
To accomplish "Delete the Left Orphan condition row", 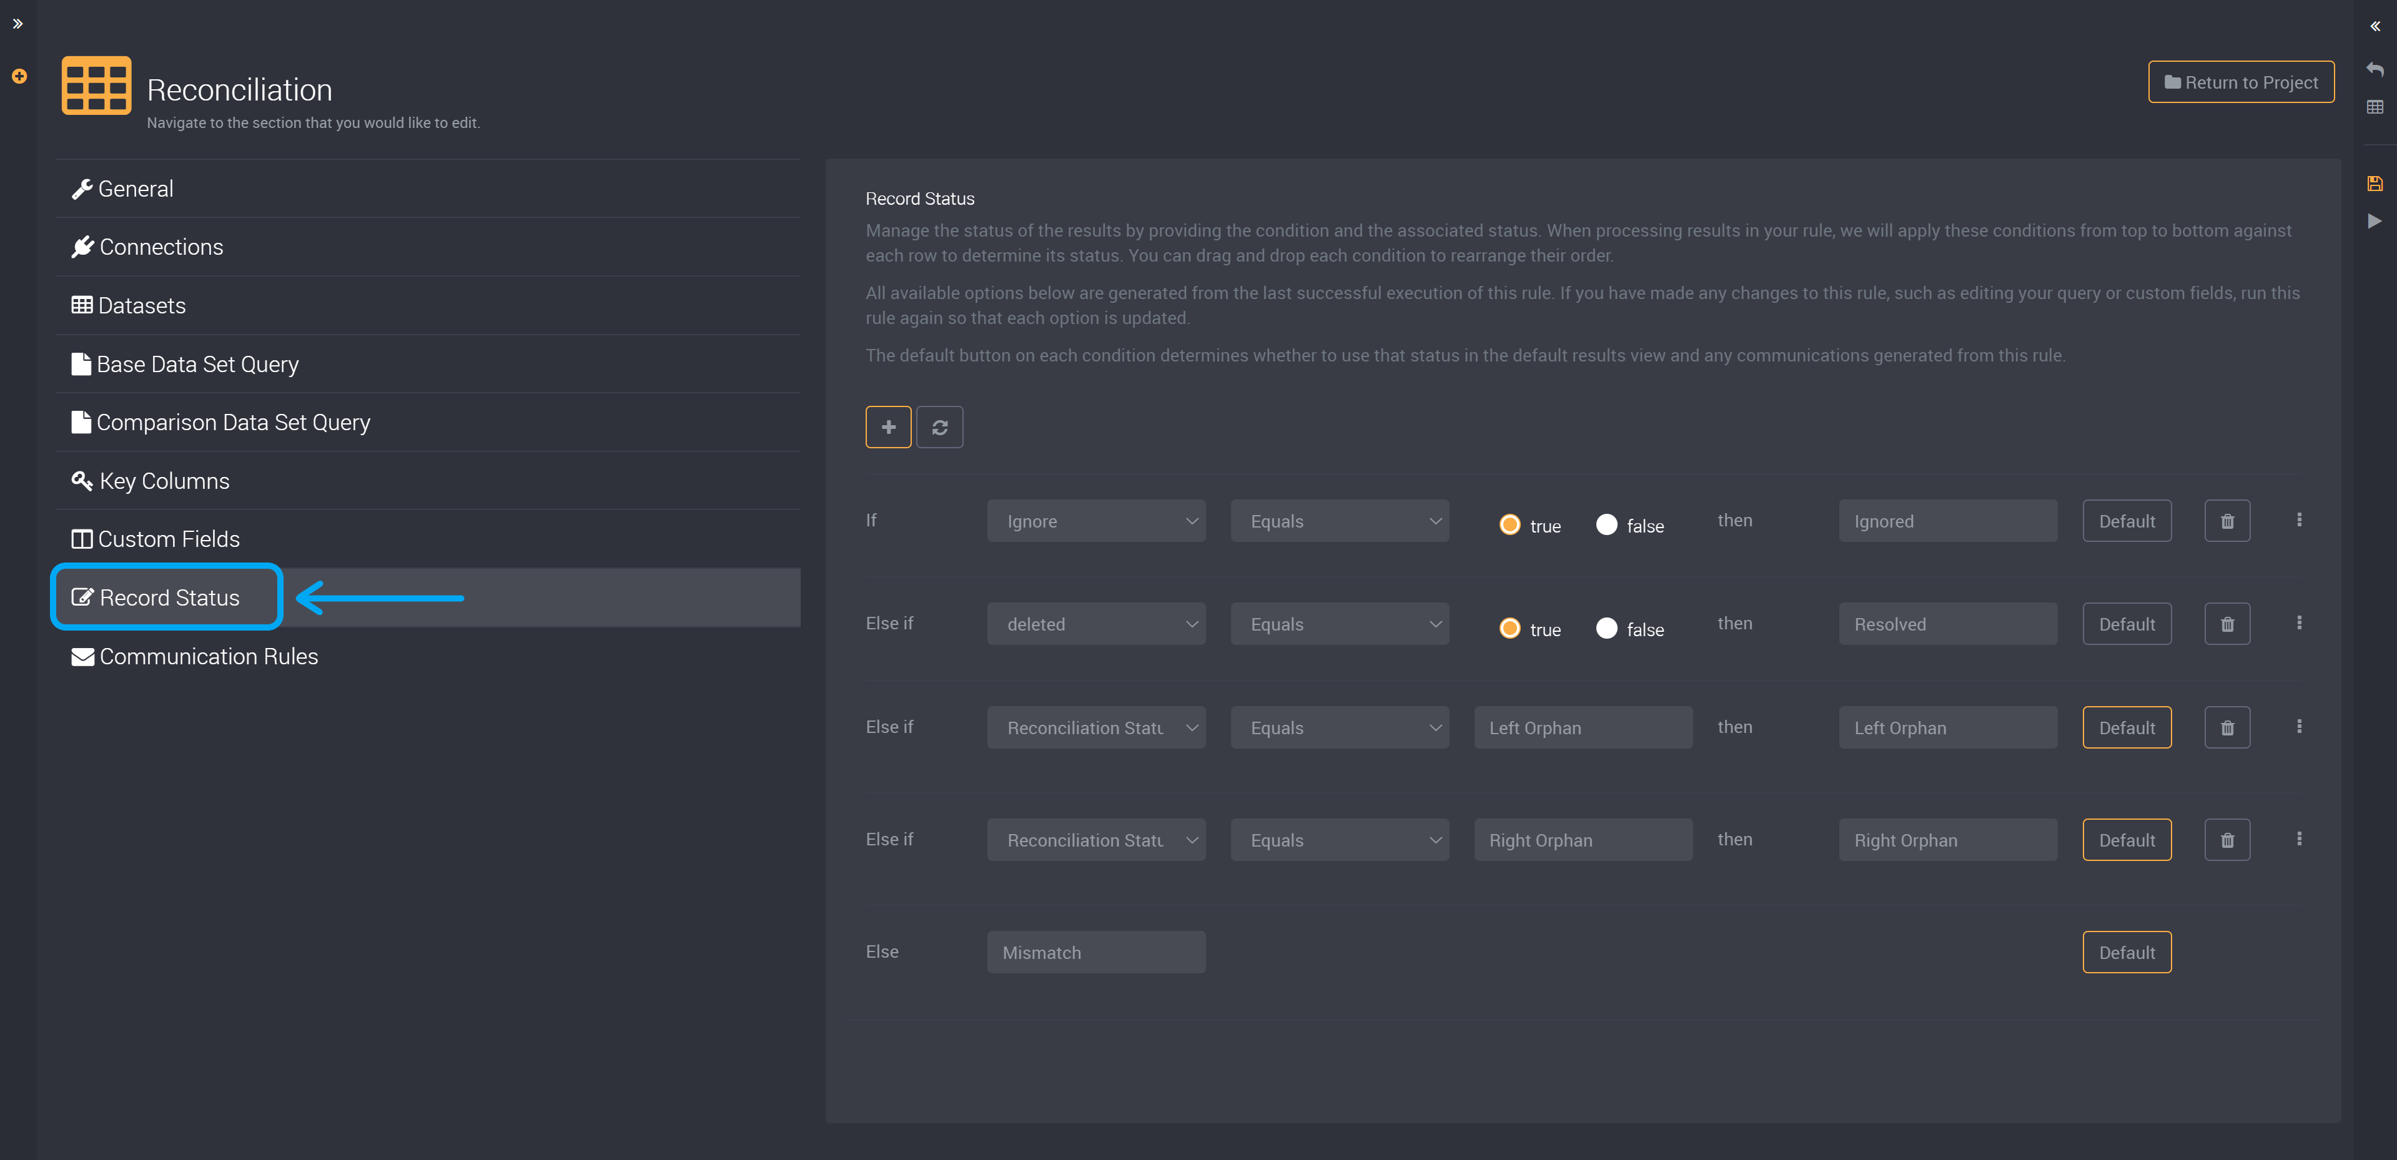I will (2226, 727).
